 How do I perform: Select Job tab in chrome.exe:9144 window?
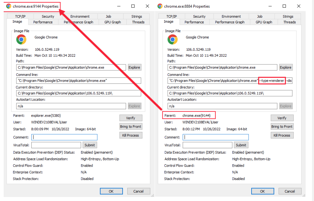point(108,16)
